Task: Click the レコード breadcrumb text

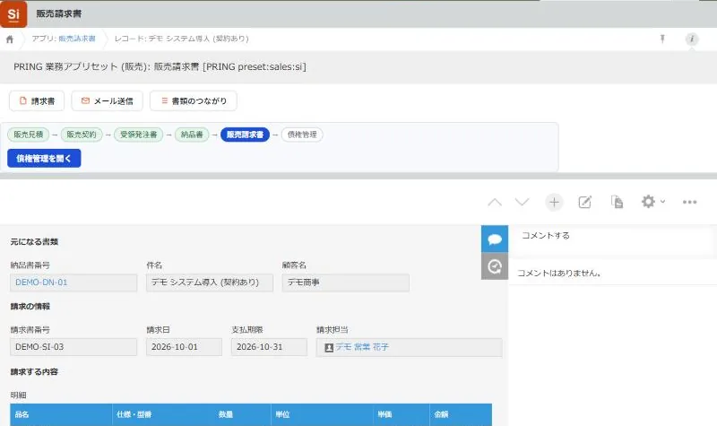Action: 182,39
